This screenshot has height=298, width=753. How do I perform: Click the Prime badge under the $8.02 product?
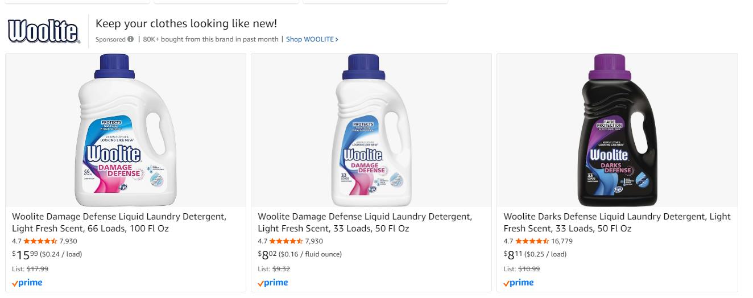pos(273,283)
